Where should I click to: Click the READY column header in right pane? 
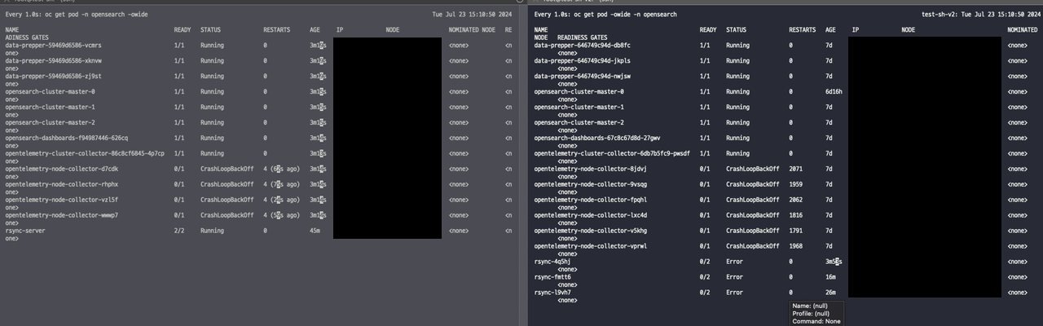click(x=708, y=30)
